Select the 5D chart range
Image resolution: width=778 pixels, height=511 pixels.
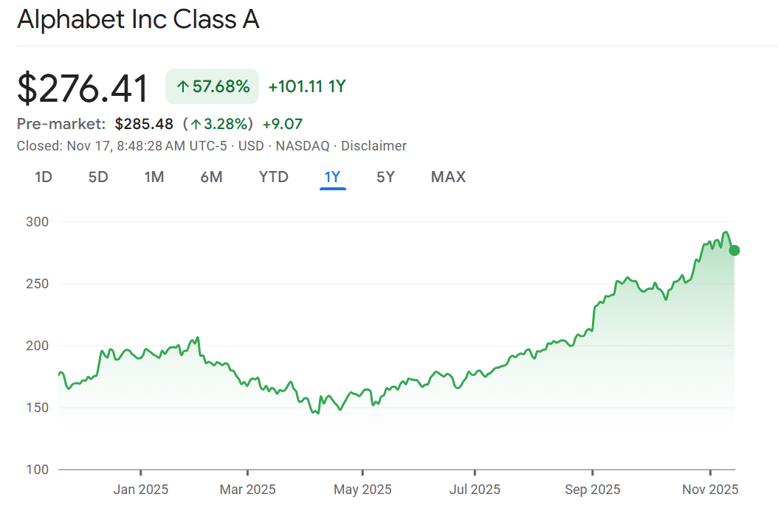[x=98, y=177]
